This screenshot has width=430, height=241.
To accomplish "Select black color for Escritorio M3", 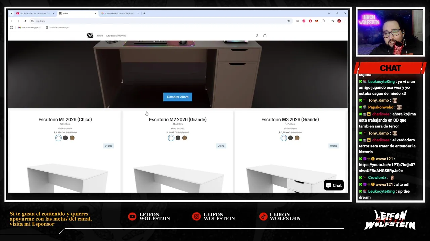I will [x=290, y=138].
